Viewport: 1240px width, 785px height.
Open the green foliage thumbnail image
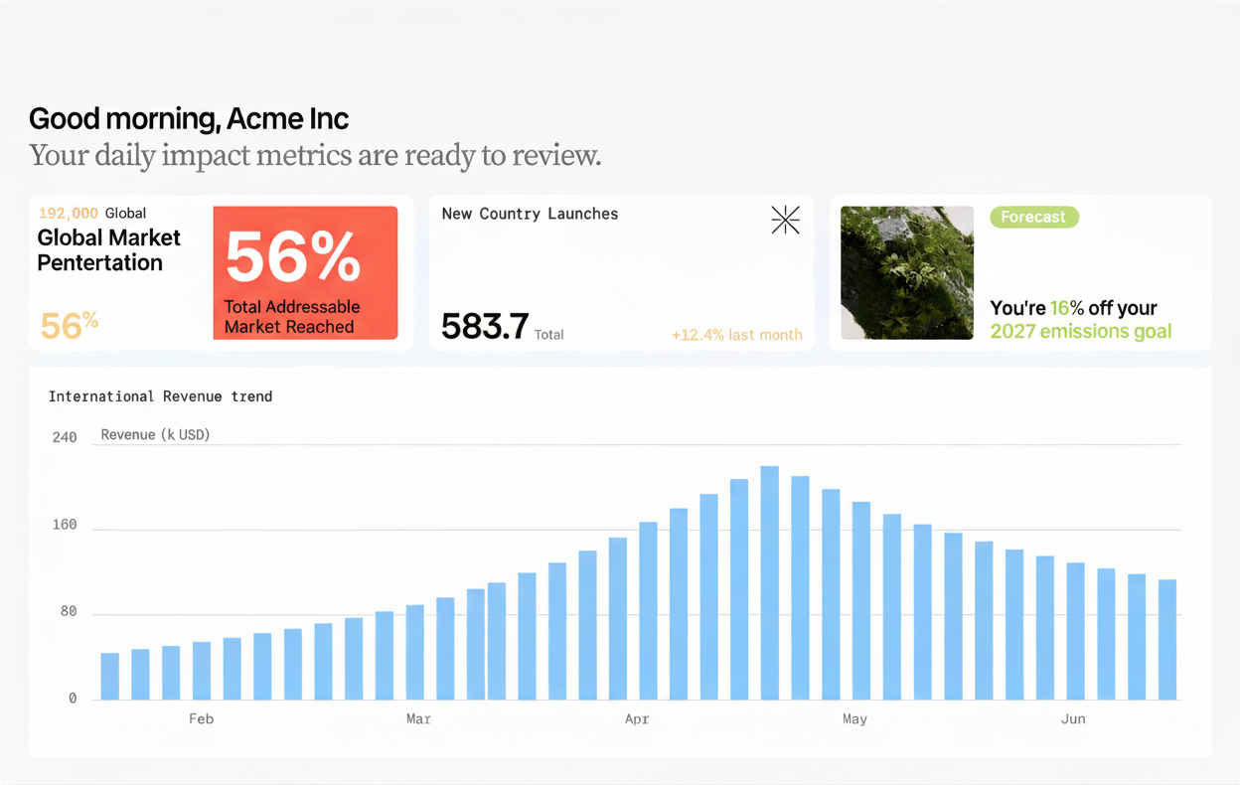[x=906, y=273]
